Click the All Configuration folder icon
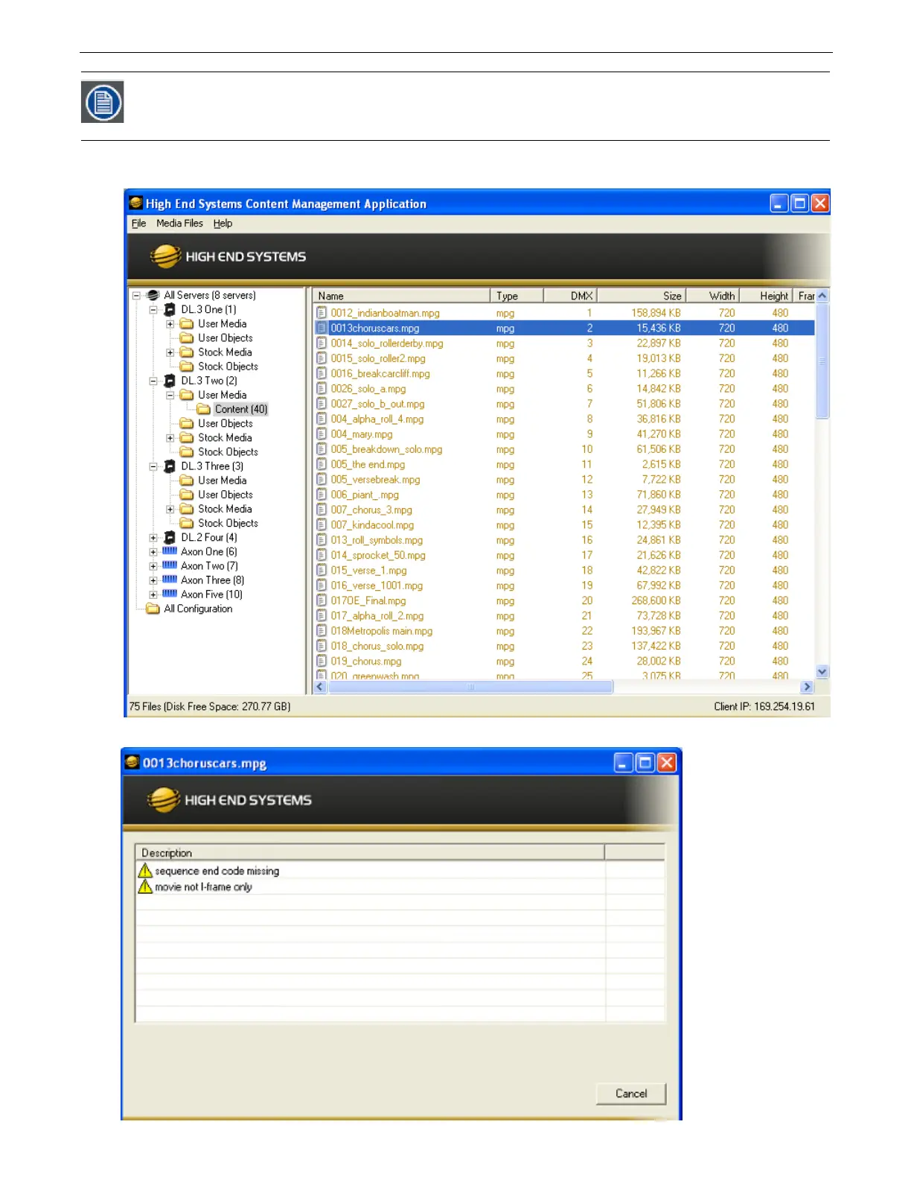This screenshot has height=1180, width=911. coord(153,609)
